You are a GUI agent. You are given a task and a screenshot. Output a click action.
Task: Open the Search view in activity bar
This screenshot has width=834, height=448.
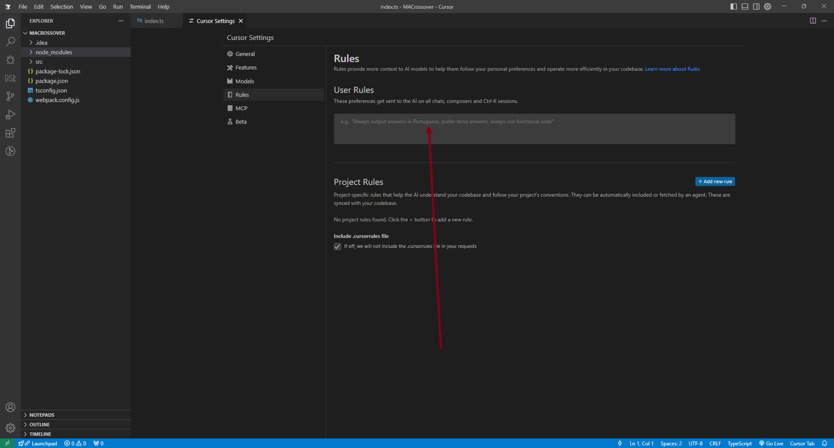10,42
